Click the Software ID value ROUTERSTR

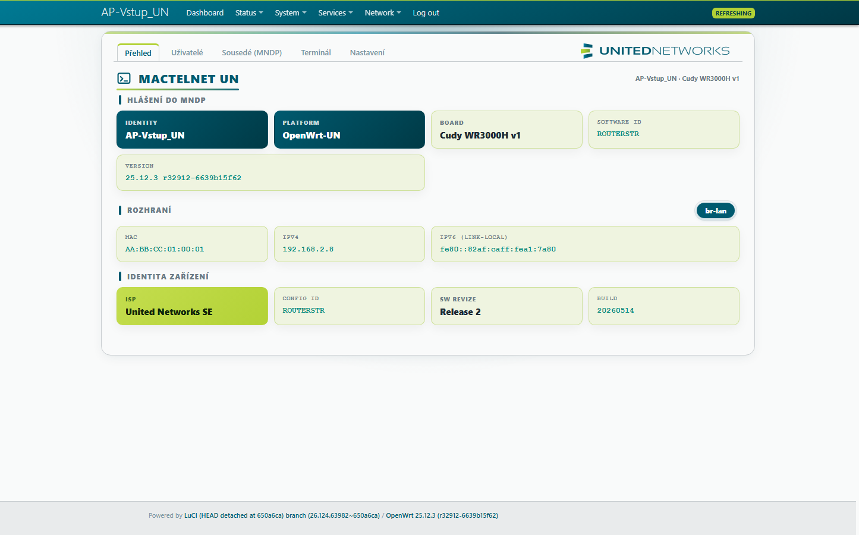tap(618, 134)
